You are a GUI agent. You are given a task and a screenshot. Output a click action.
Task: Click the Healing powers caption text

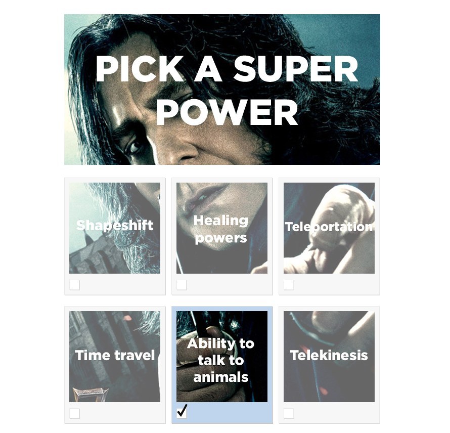[x=220, y=230]
